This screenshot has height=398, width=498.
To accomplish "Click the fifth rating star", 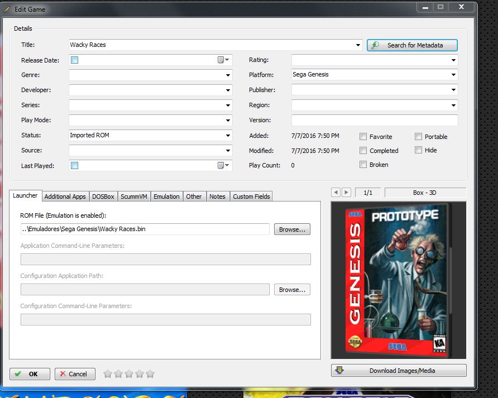I will coord(150,374).
